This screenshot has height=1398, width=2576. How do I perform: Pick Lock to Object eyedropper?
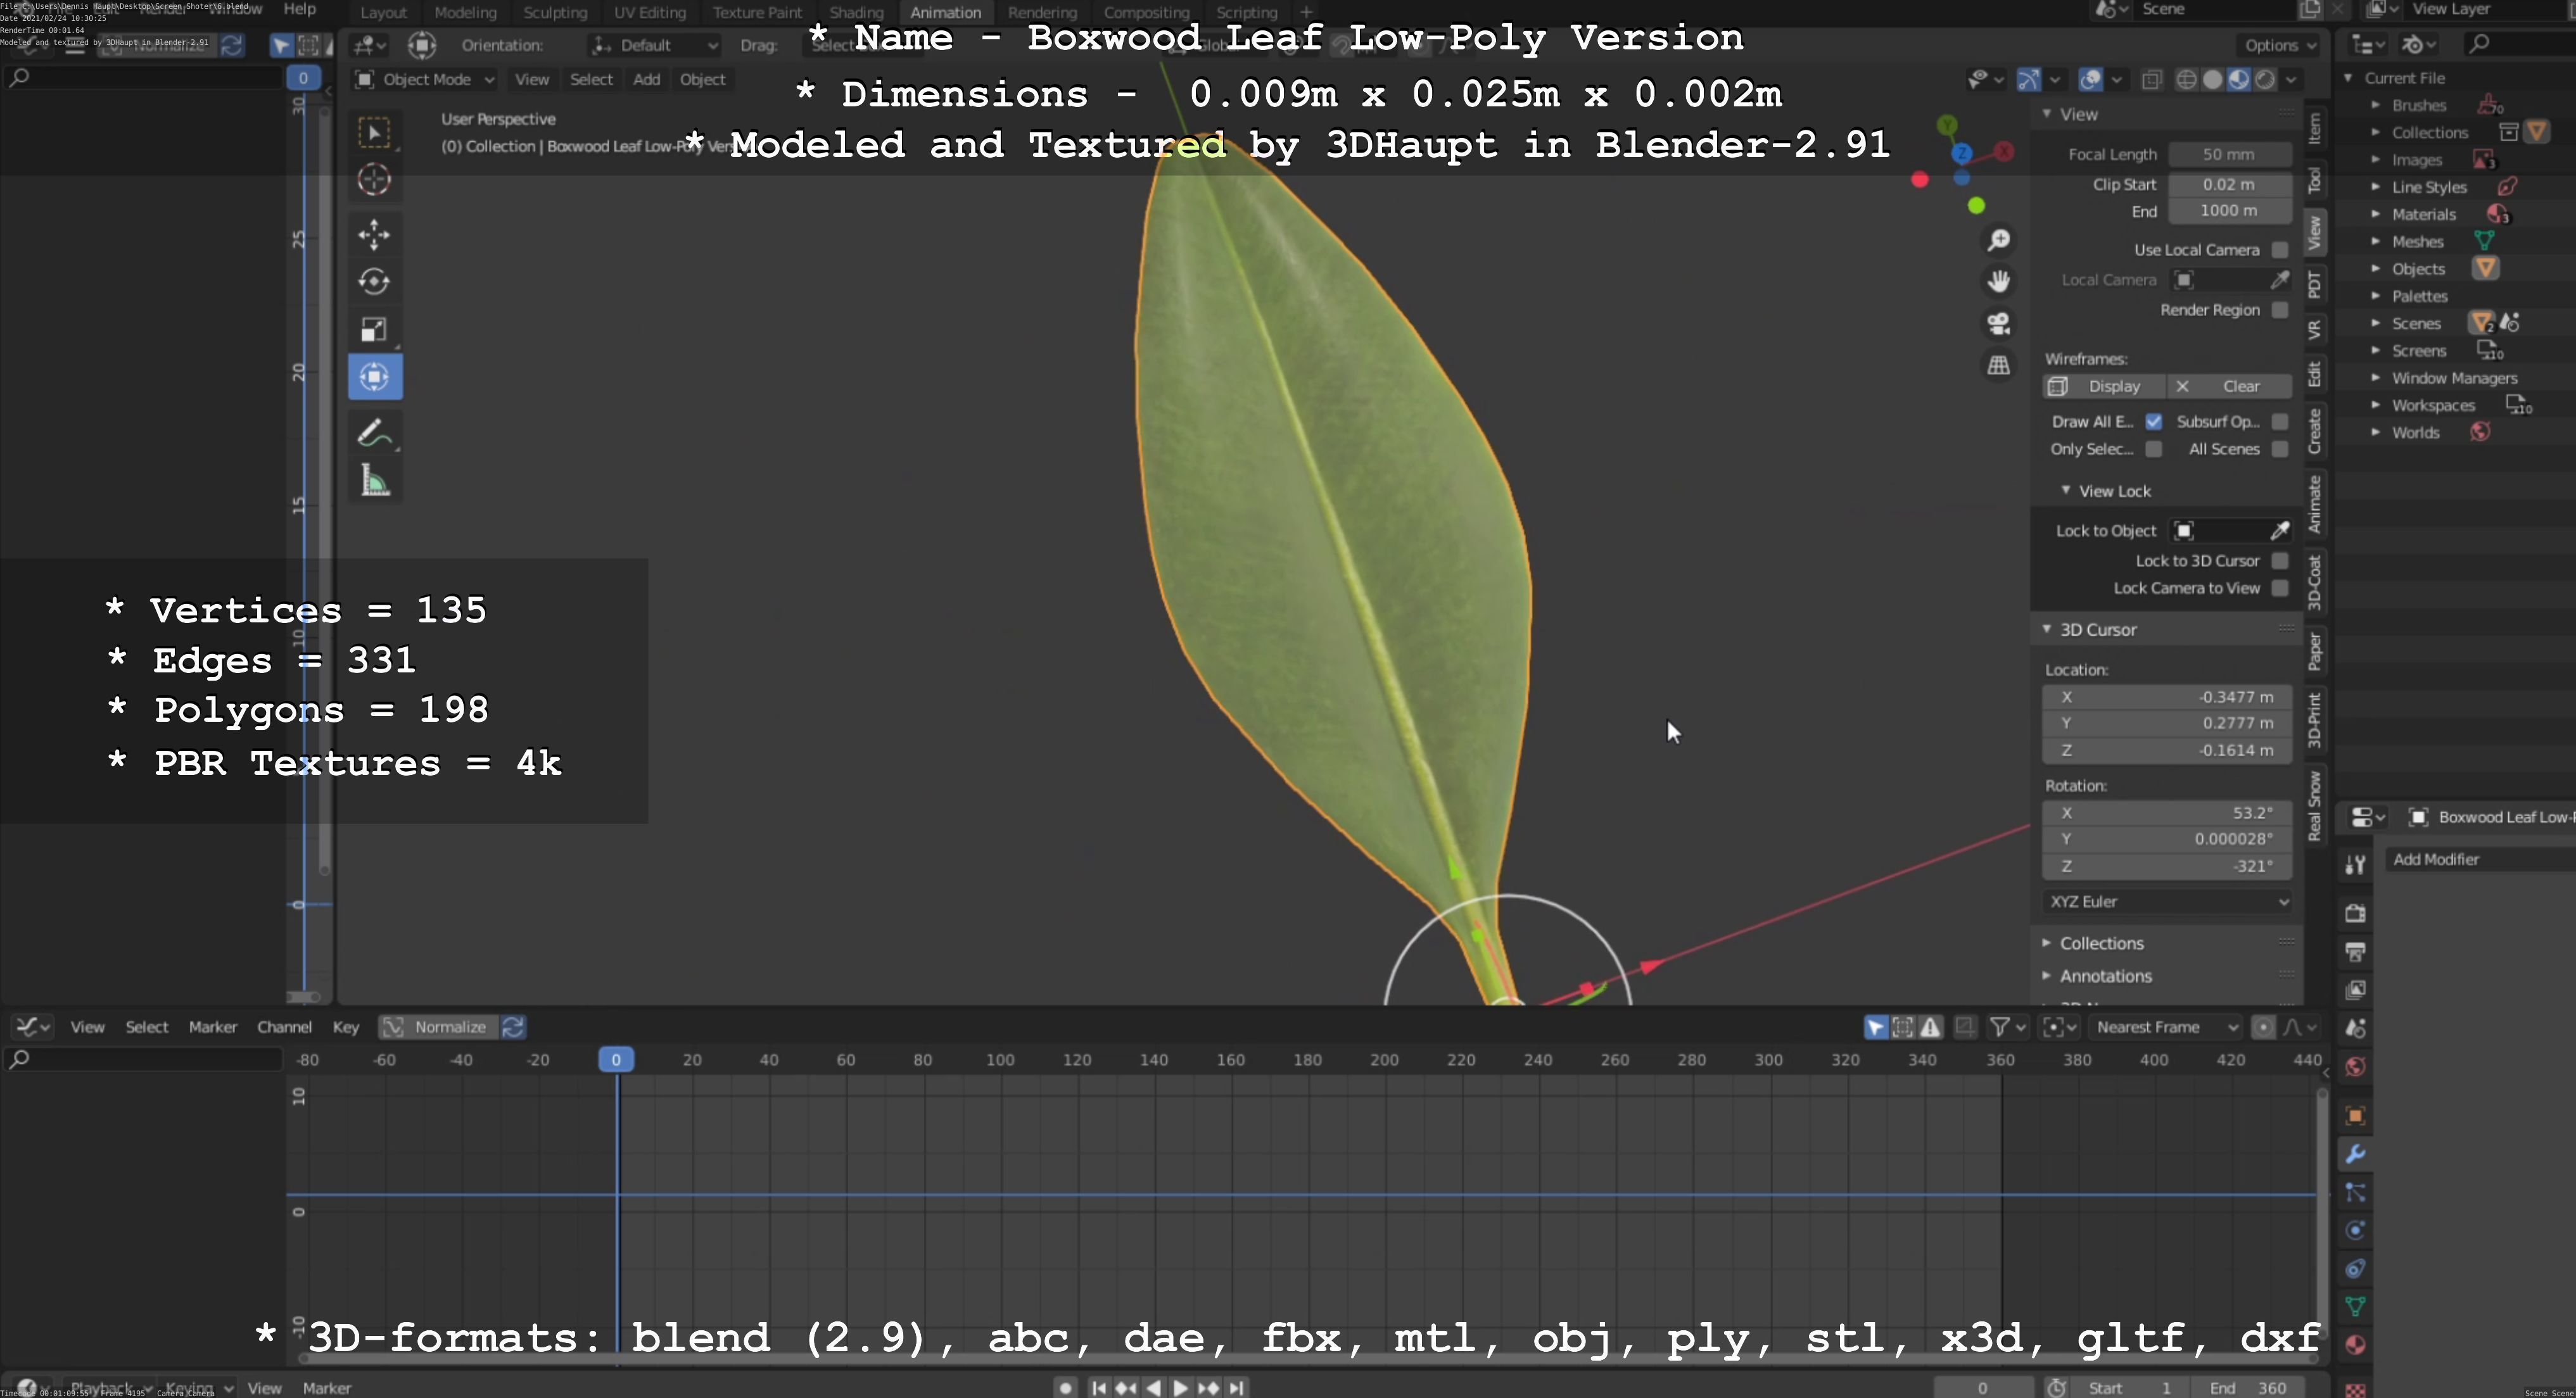pyautogui.click(x=2280, y=531)
